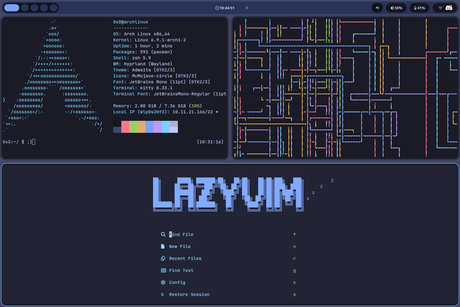Click the 'Theme: Adwaita [GTK2/3]' line

tap(144, 70)
